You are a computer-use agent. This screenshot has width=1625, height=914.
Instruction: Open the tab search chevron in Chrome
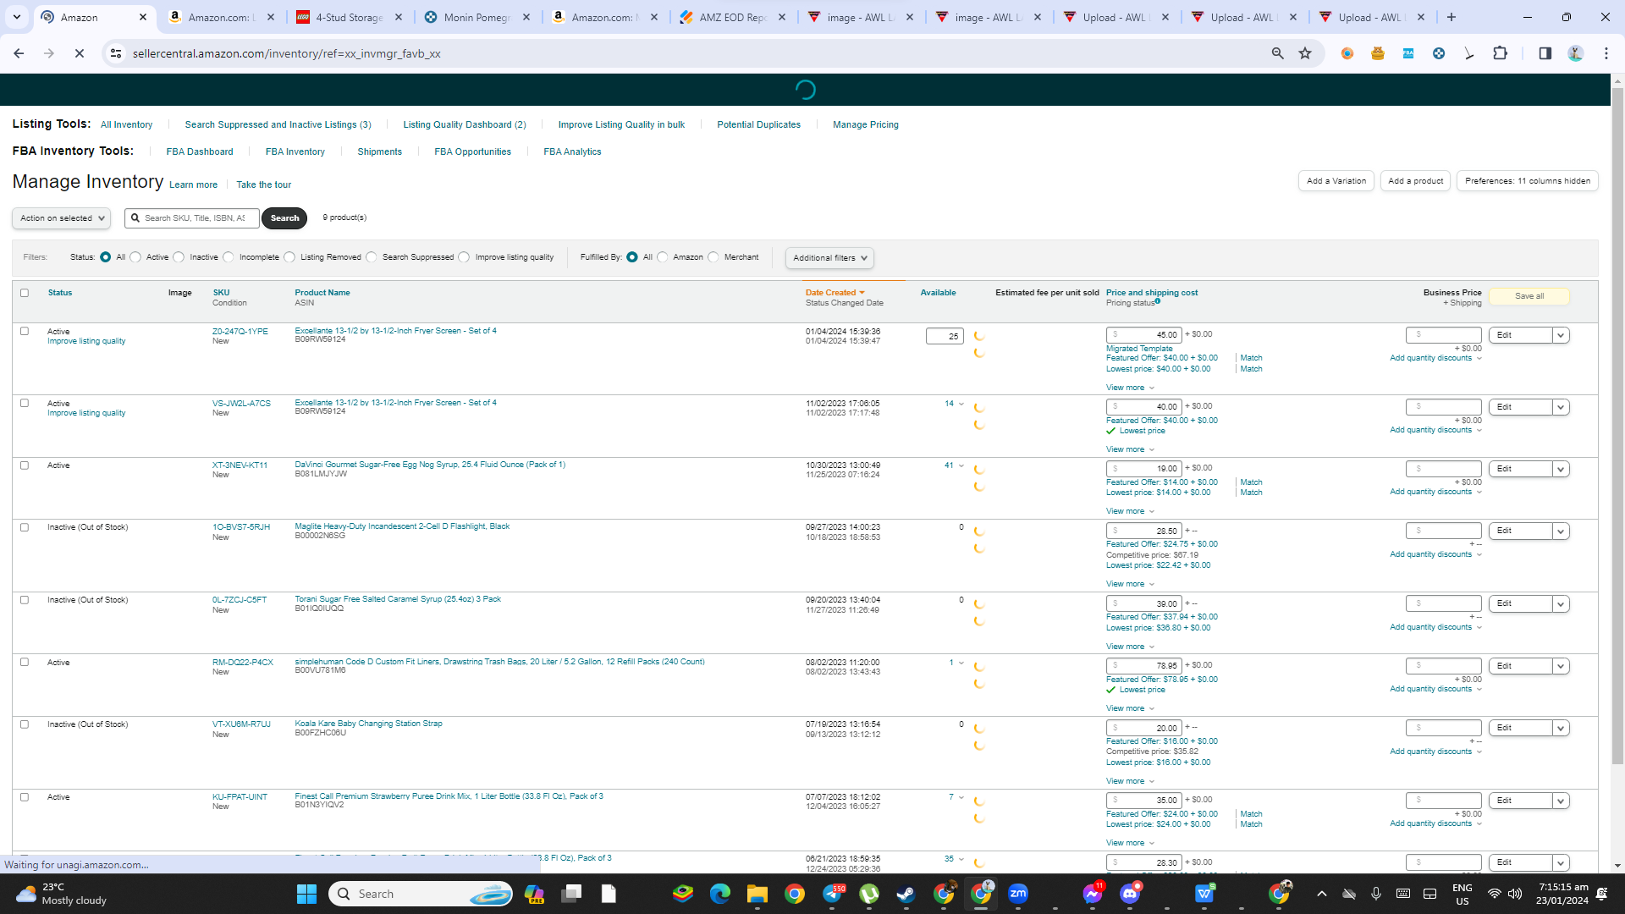(17, 17)
